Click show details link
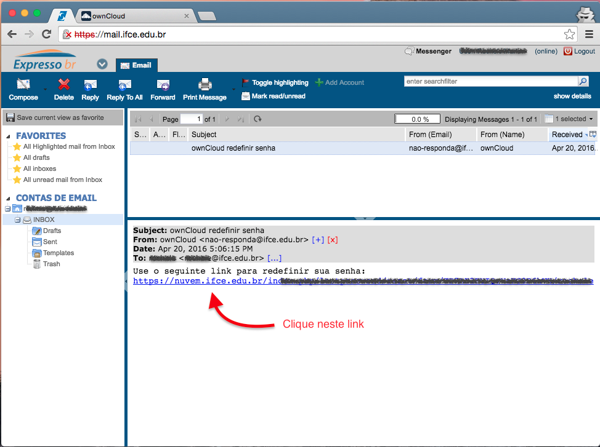 (x=572, y=97)
